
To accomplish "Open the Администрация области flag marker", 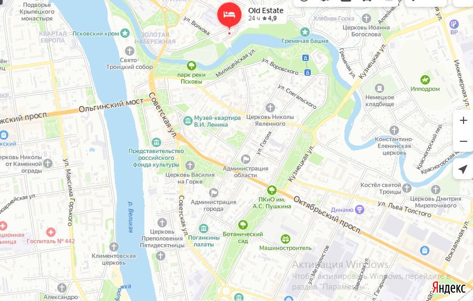I will (x=246, y=159).
